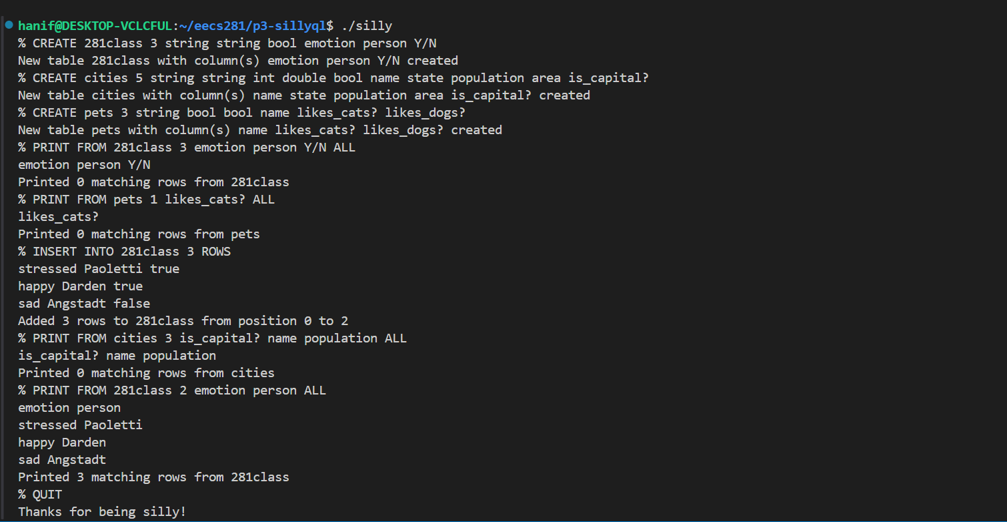Click the sad Angstadt false input row
The width and height of the screenshot is (1007, 522).
click(84, 304)
